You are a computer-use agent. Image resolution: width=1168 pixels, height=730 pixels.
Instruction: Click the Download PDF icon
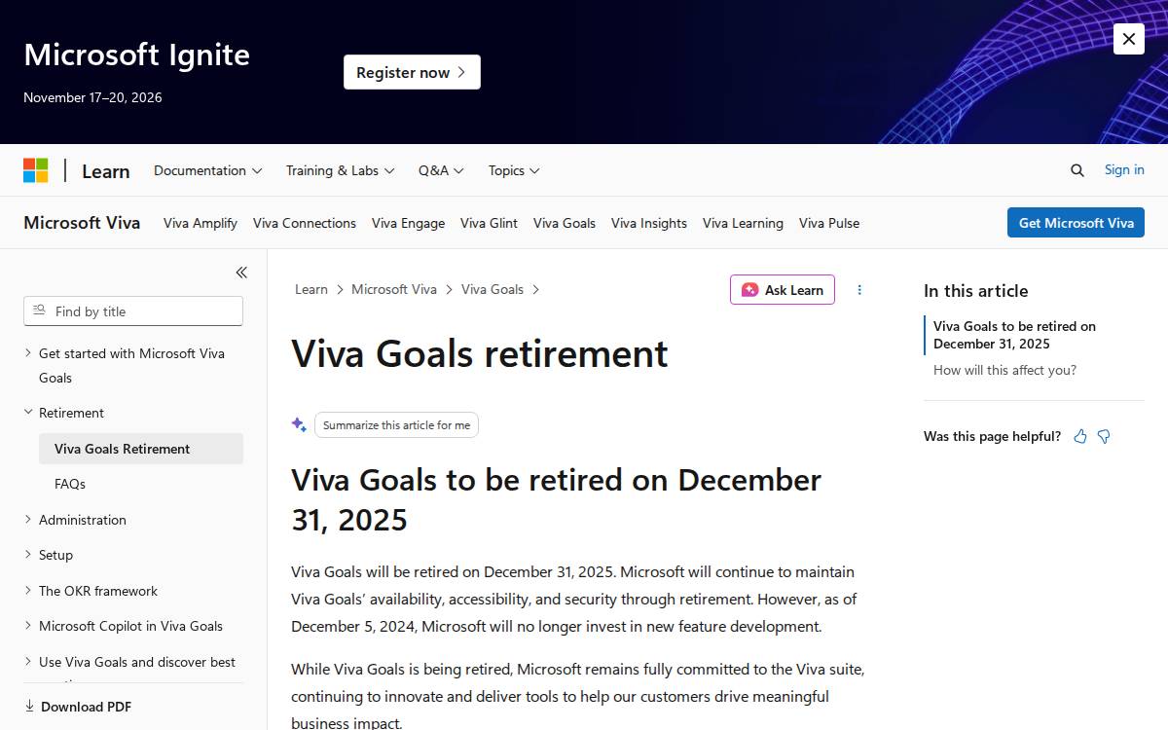(x=29, y=706)
